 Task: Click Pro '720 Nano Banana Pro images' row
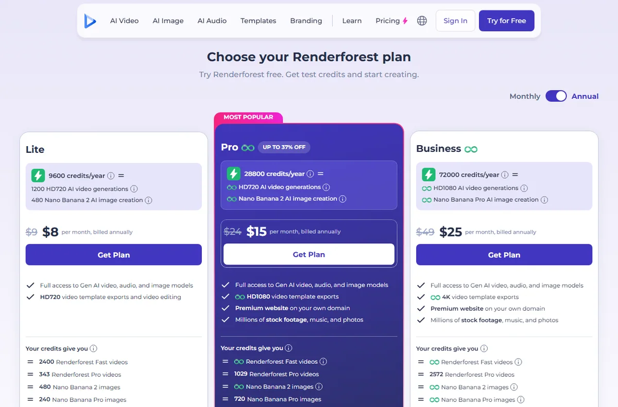278,399
